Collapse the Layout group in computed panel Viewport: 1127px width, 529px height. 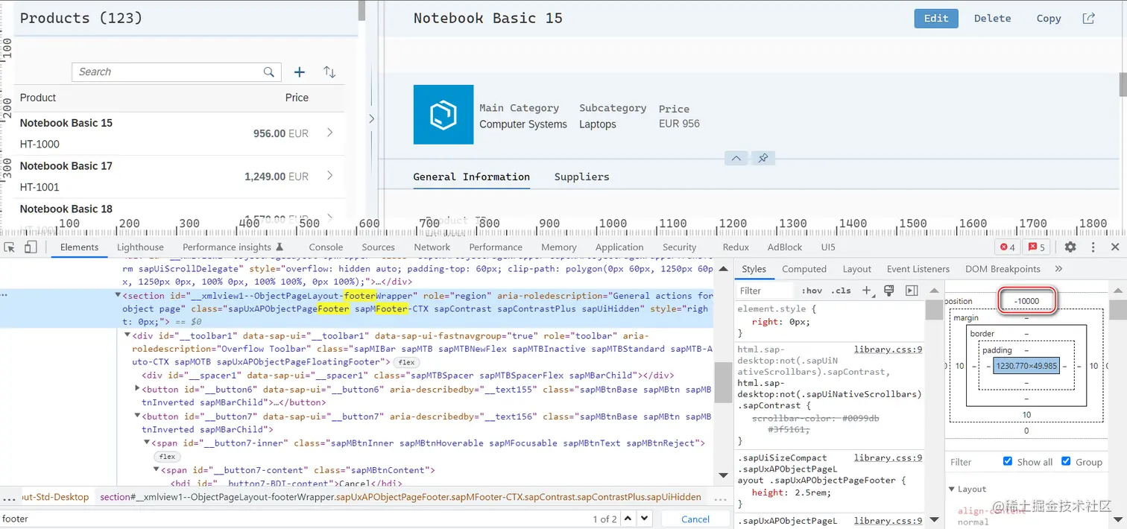pos(952,489)
